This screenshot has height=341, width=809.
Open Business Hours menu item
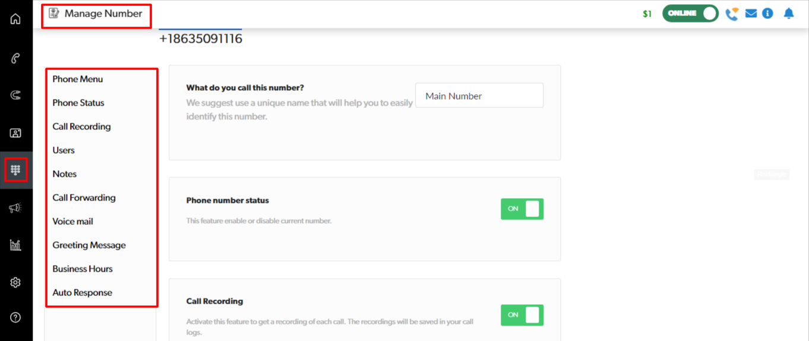pos(83,269)
